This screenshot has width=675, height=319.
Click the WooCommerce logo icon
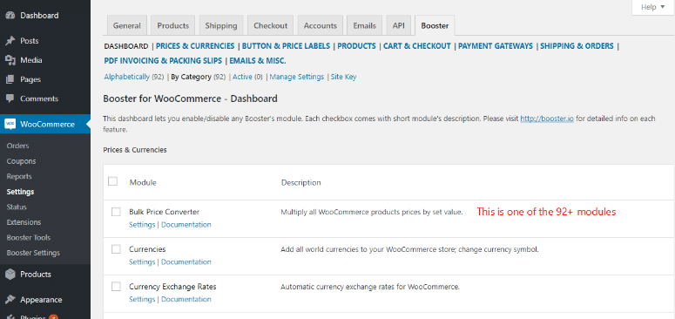pos(10,125)
